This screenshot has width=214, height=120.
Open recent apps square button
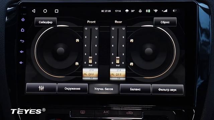pos(57,11)
